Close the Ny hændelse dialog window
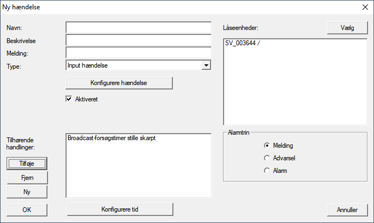374x223 pixels. [364, 8]
